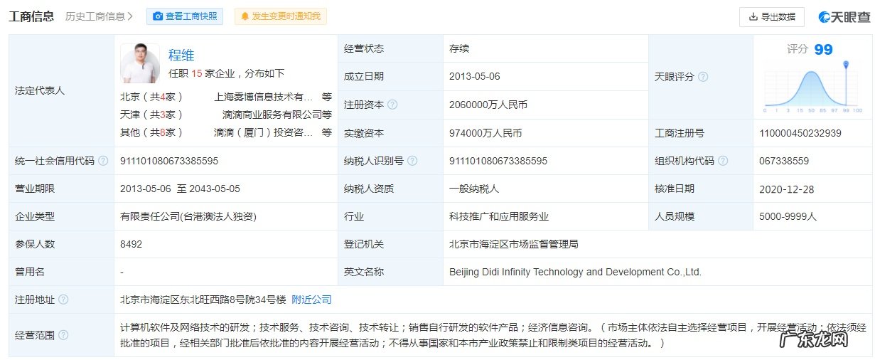This screenshot has height=360, width=875.
Task: Select 有限责任公司(台港澳法人独资) text
Action: 188,216
